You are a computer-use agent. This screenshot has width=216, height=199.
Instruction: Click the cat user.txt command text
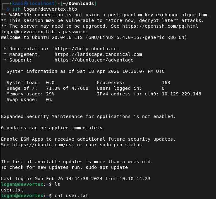71,196
